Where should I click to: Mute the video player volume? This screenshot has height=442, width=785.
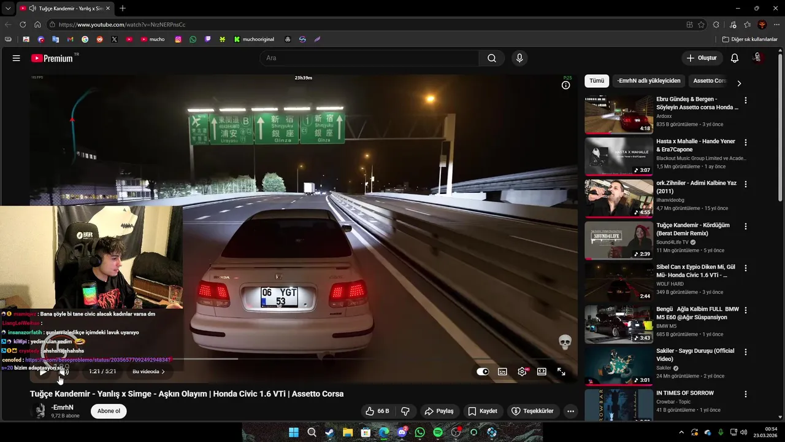coord(64,371)
